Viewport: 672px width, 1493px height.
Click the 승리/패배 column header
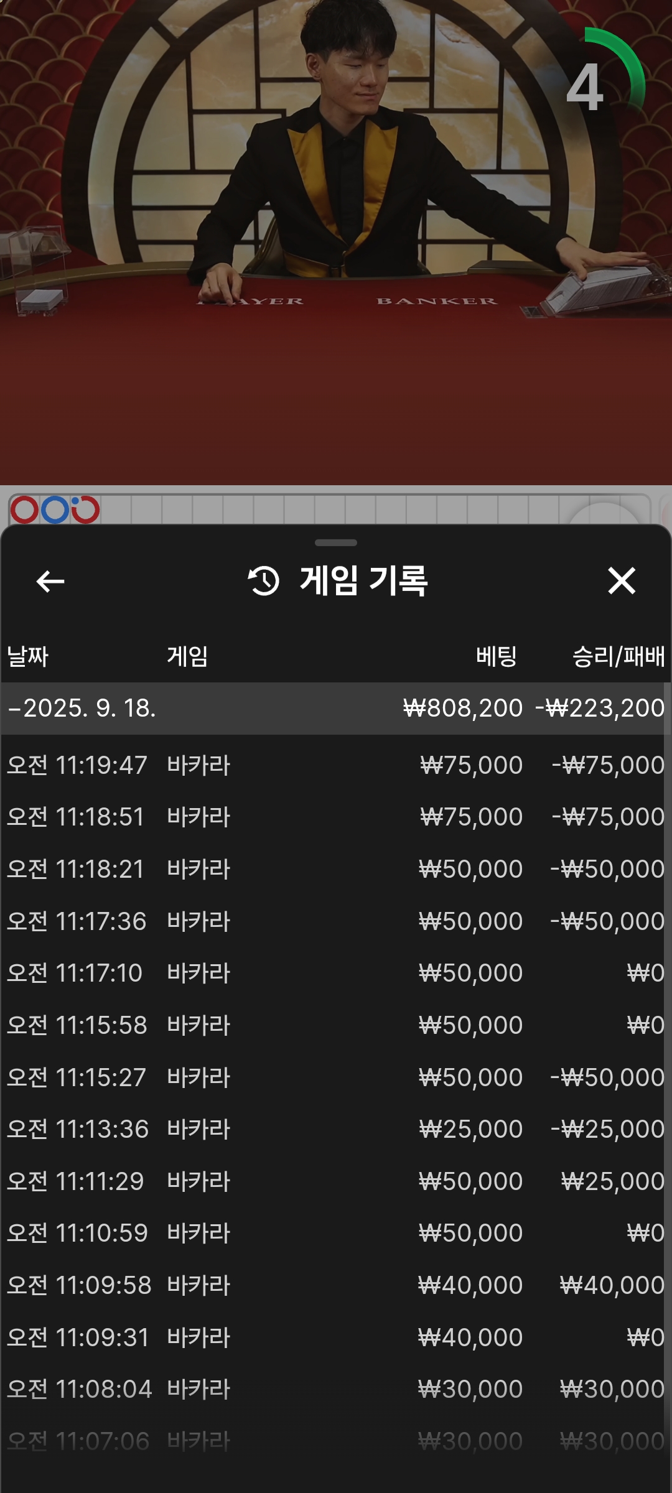tap(618, 656)
